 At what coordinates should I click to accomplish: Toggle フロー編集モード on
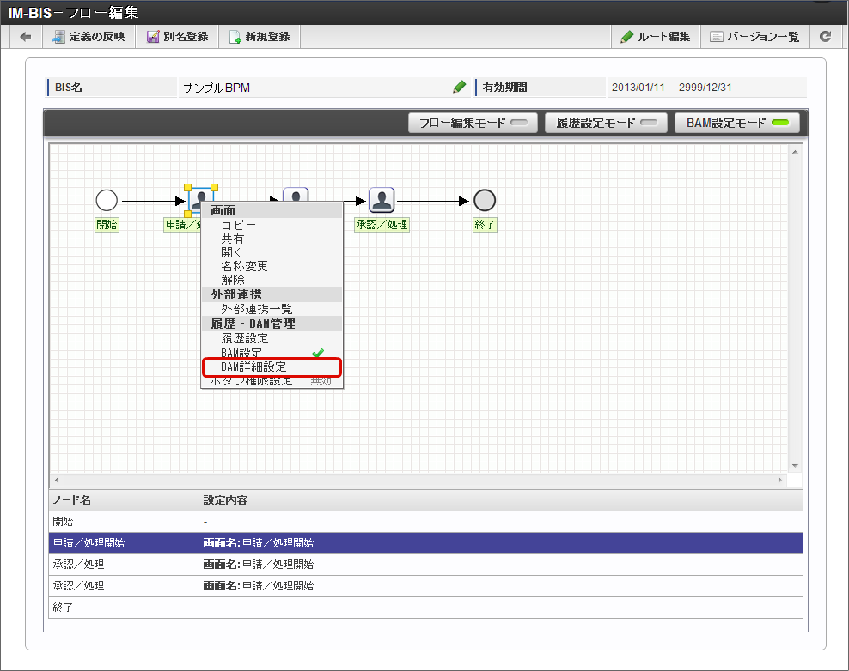point(473,123)
